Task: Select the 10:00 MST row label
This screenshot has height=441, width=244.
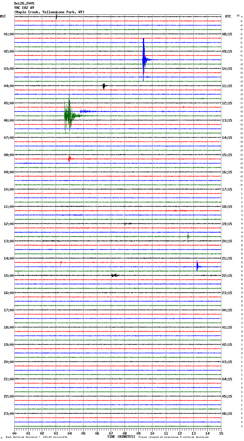Action: click(9, 189)
